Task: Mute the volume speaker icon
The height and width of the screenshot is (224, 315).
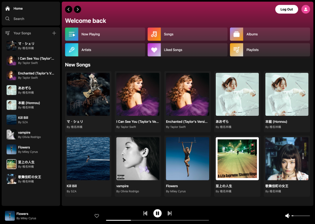Action: [287, 216]
